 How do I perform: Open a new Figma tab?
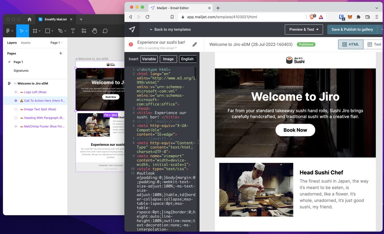click(81, 19)
